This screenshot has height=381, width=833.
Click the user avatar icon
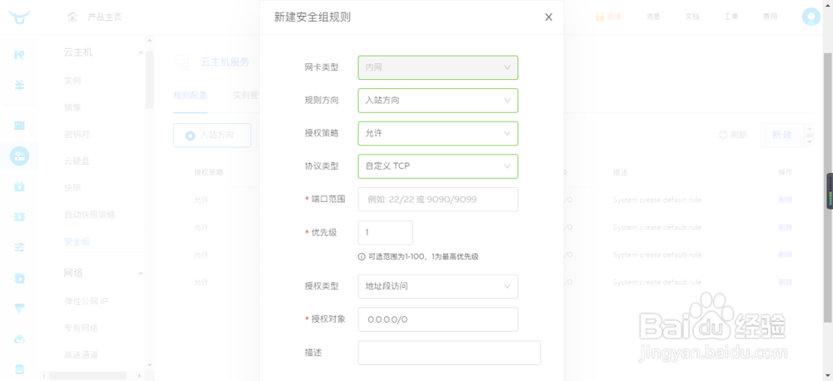tap(811, 17)
